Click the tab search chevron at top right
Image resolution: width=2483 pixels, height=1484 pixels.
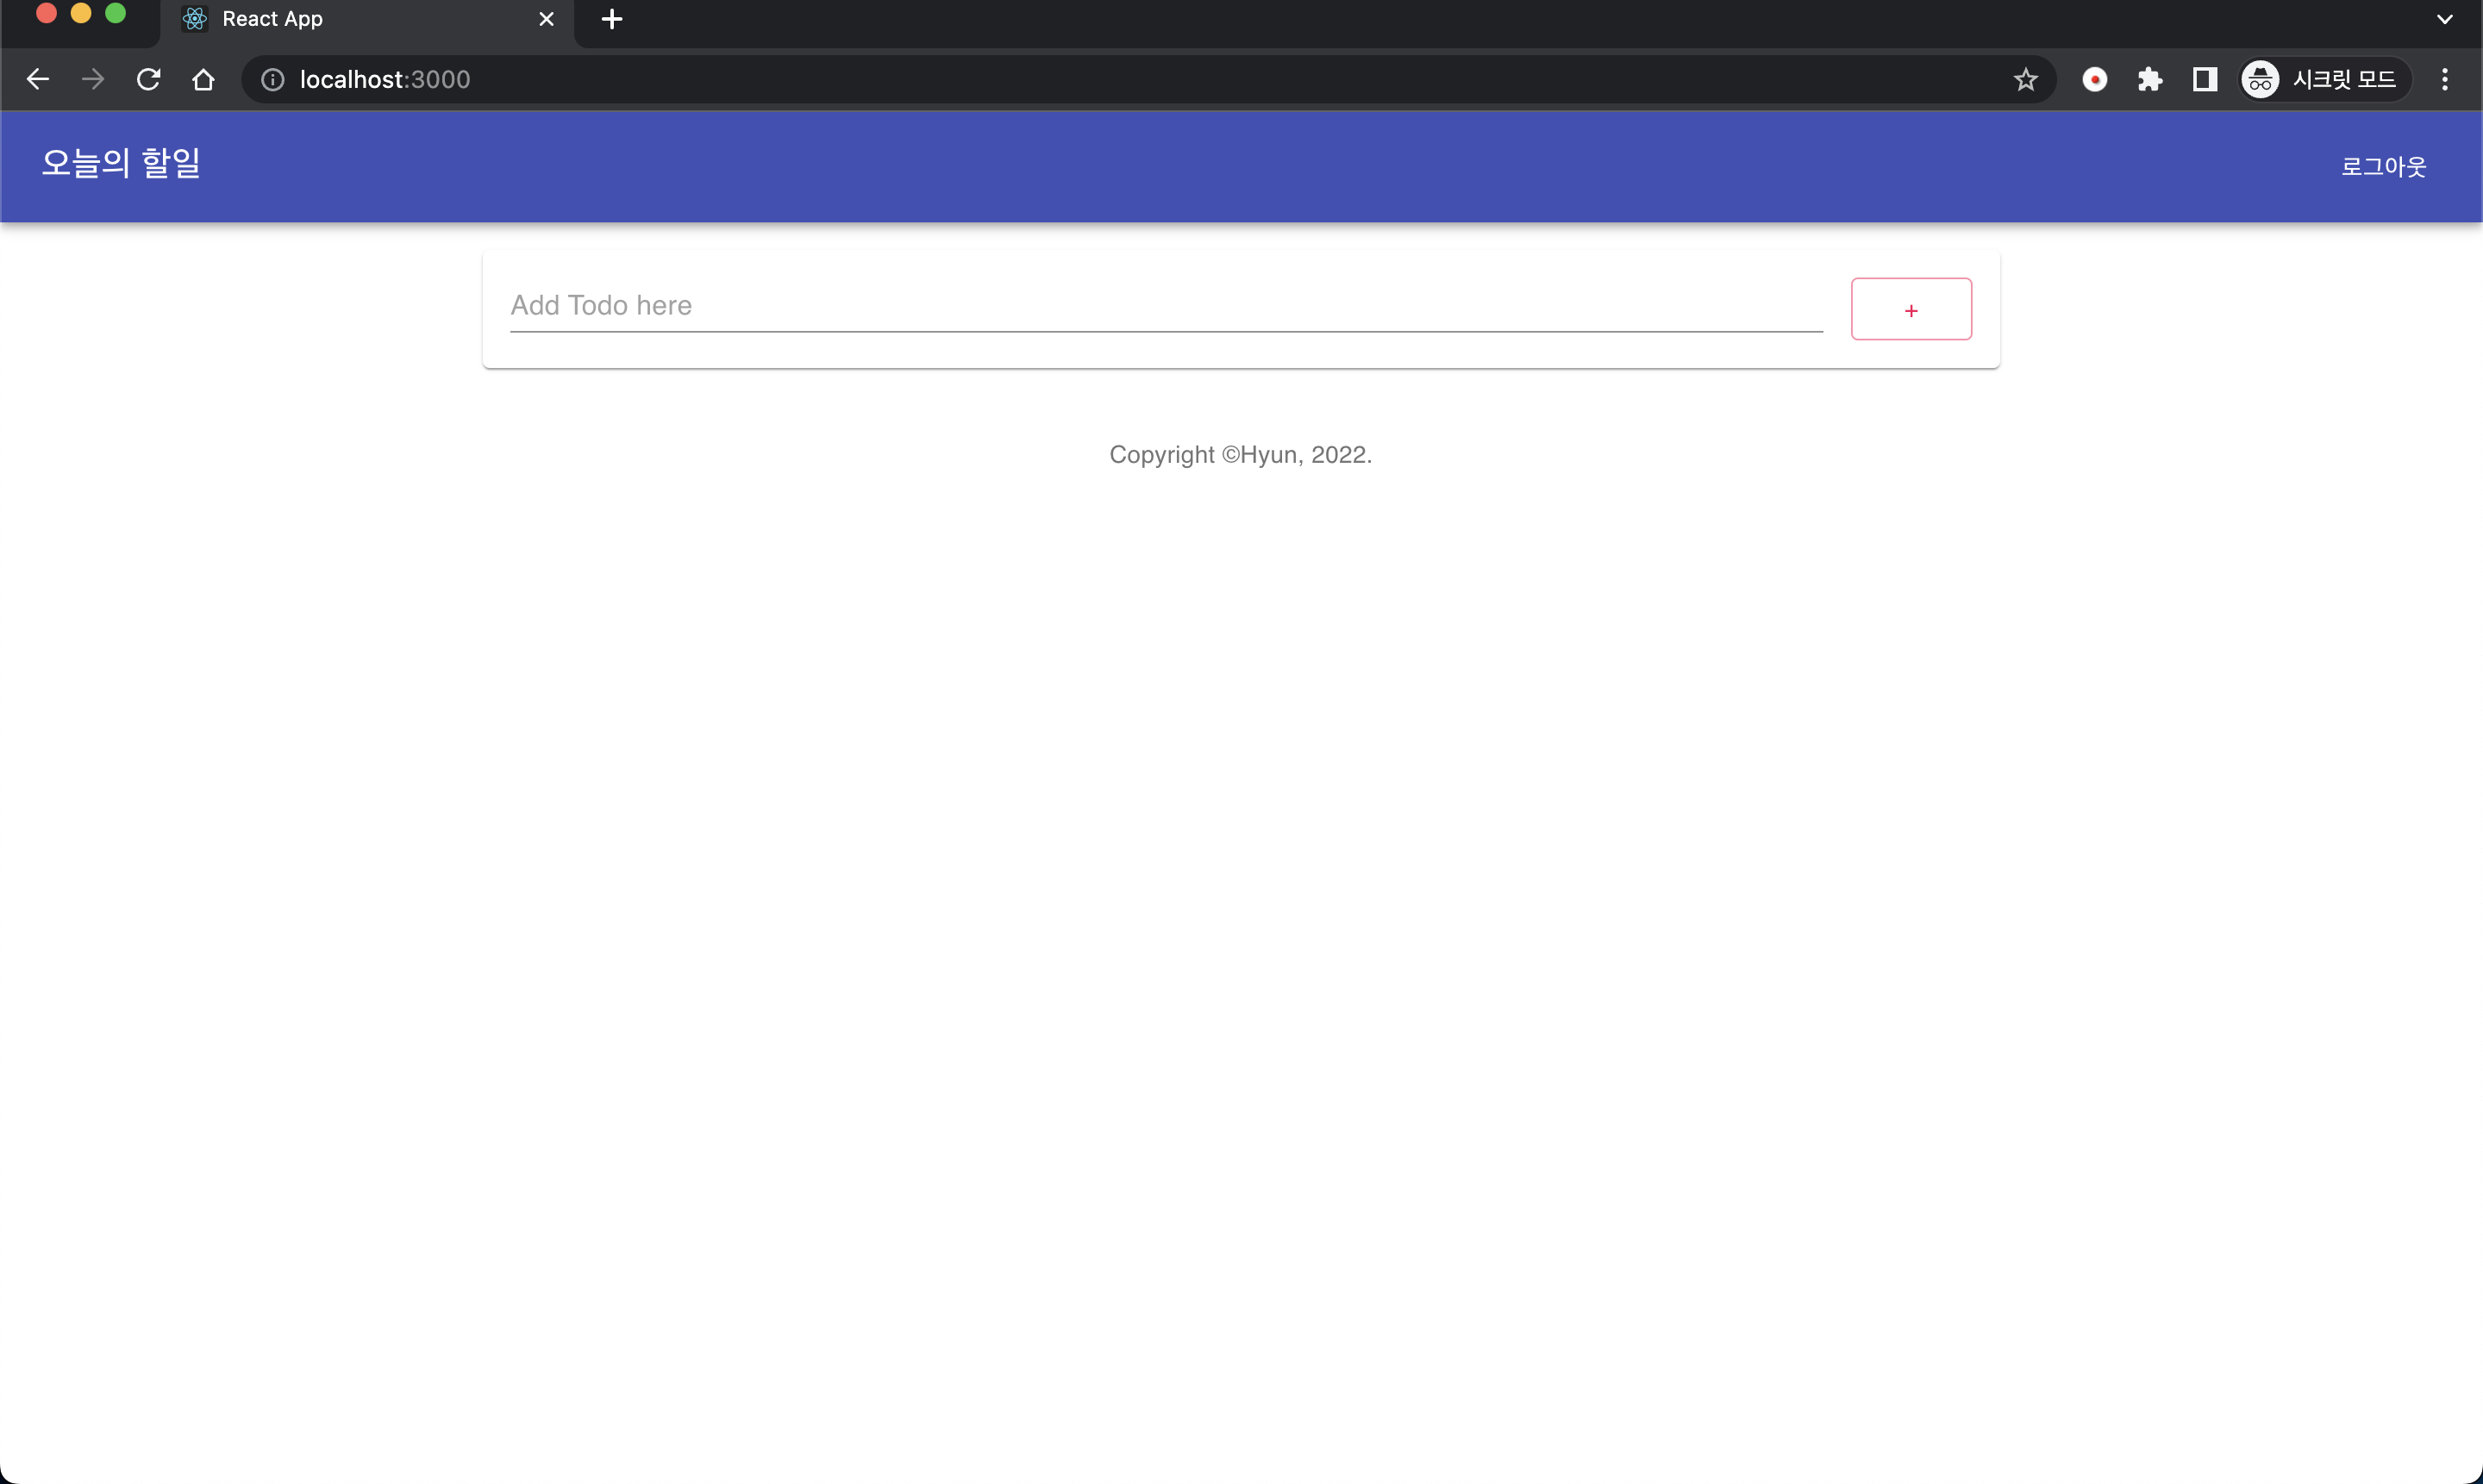[2445, 19]
